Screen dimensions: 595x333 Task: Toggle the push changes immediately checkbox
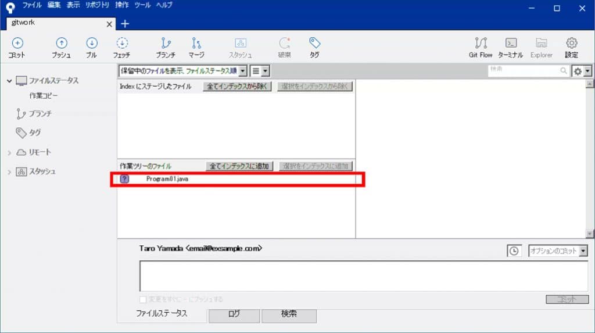pyautogui.click(x=143, y=300)
